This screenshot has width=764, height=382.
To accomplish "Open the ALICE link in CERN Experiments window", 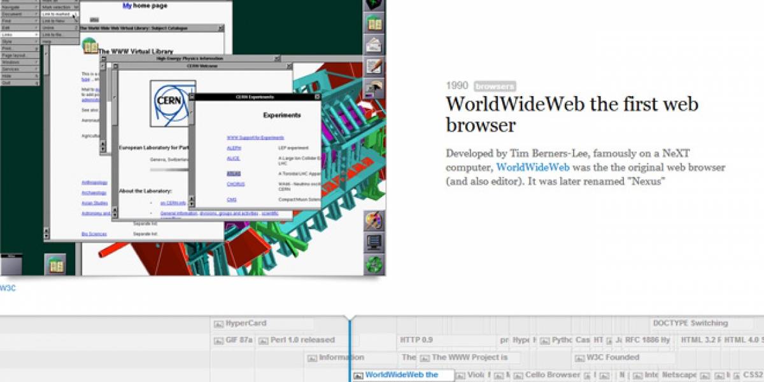I will pyautogui.click(x=233, y=159).
